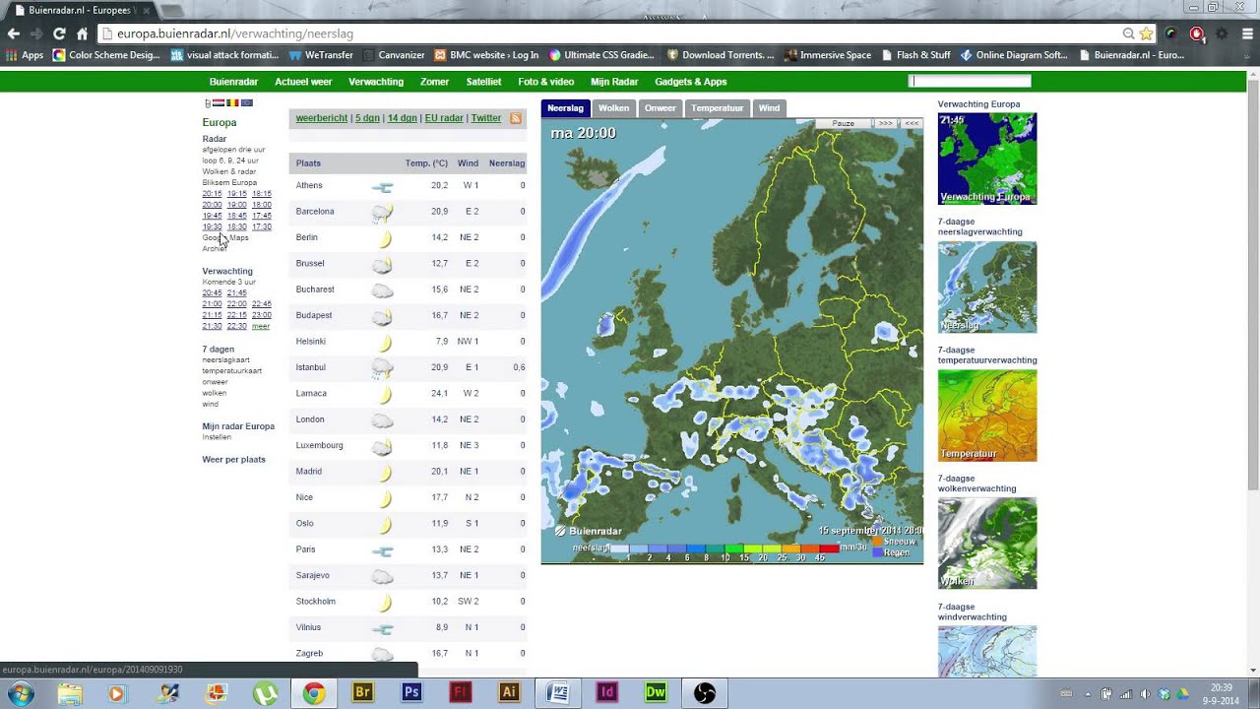Reload the page with the refresh icon
The height and width of the screenshot is (709, 1260).
59,33
